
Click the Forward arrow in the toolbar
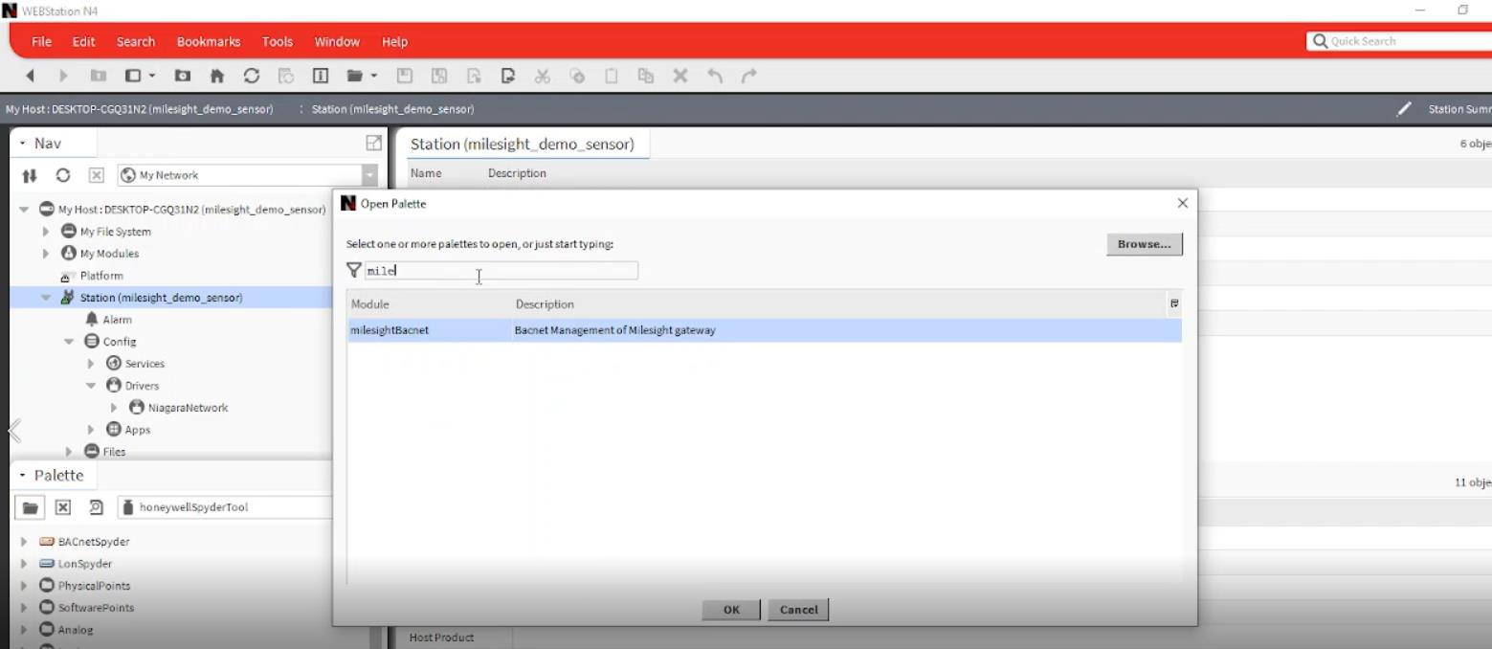[63, 76]
